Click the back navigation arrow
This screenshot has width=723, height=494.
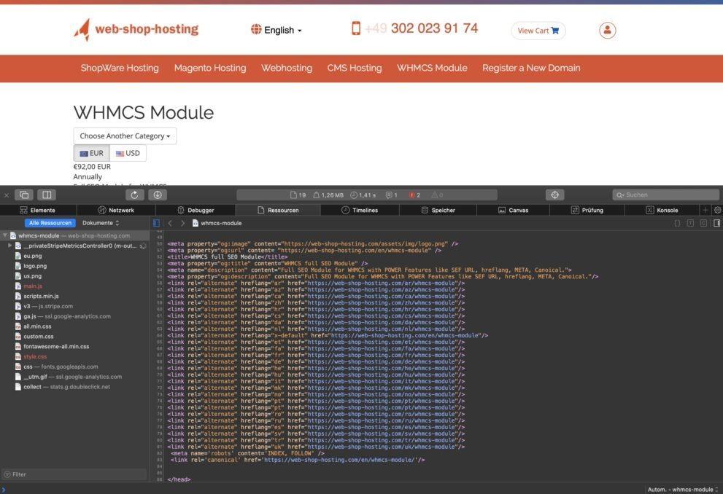170,223
